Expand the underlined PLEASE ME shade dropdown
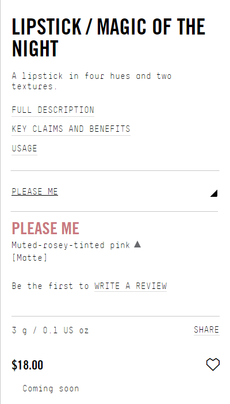 (x=34, y=192)
